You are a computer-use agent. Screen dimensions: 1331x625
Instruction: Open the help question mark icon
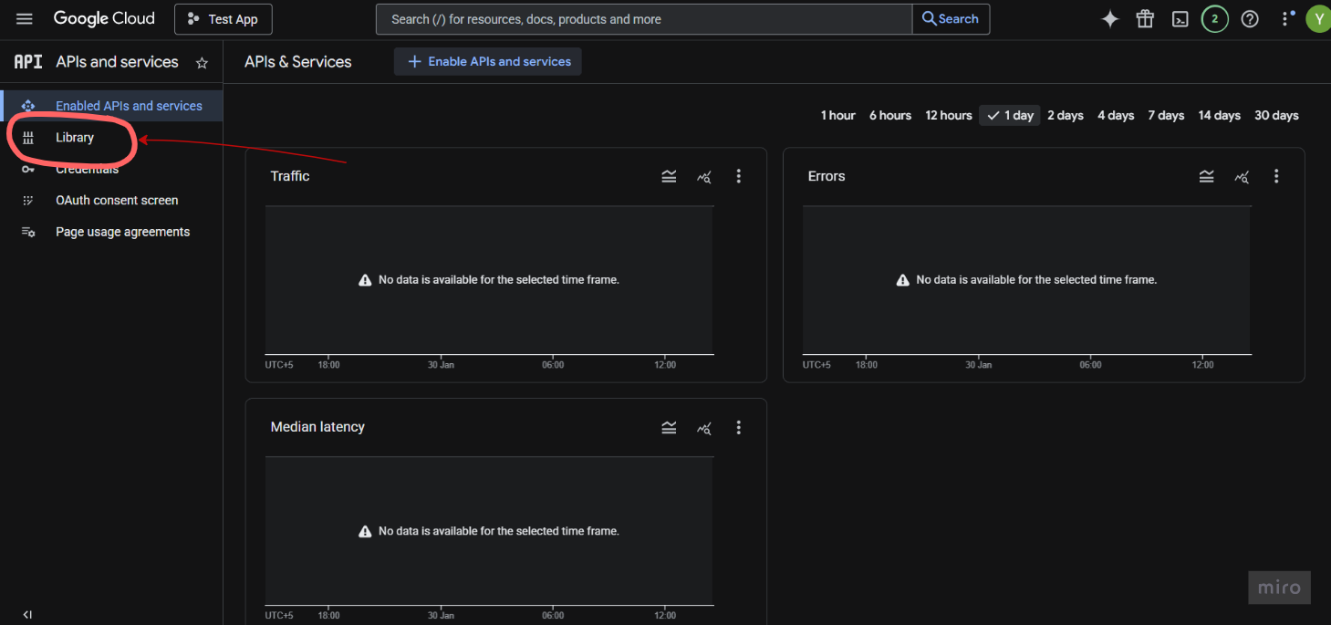(1250, 19)
